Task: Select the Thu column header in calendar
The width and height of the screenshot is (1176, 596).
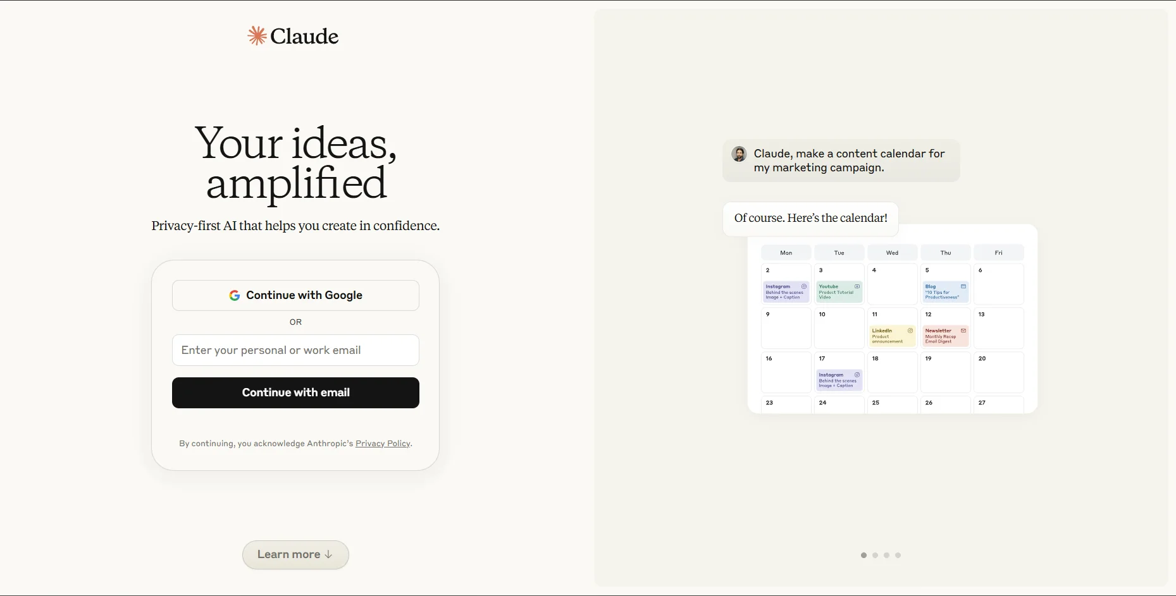Action: [946, 253]
